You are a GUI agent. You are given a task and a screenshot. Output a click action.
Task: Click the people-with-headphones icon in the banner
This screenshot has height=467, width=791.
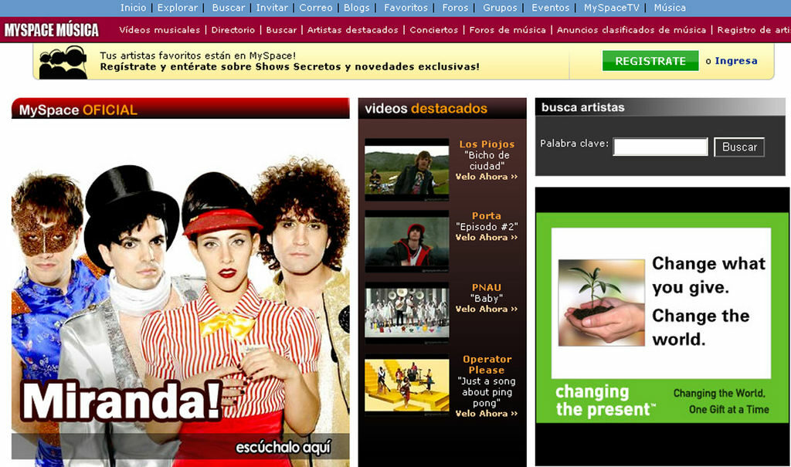click(63, 62)
